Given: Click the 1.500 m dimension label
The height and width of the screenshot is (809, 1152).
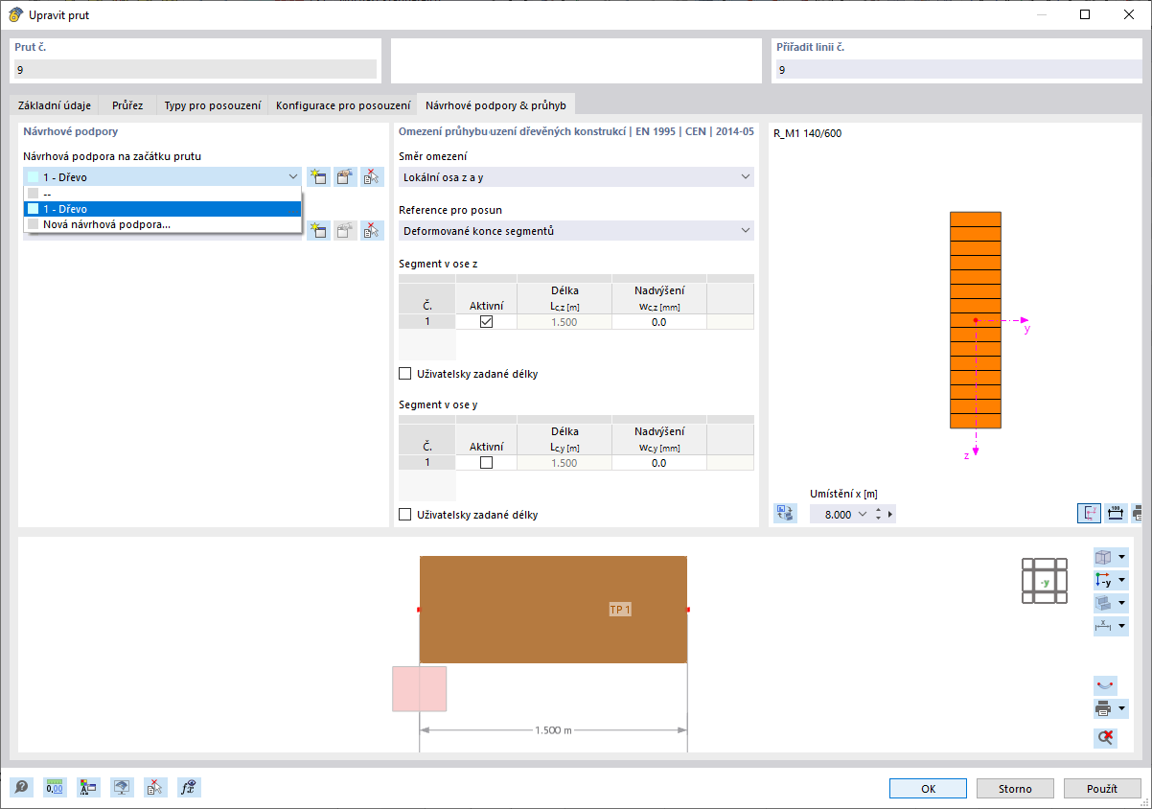Looking at the screenshot, I should [553, 730].
